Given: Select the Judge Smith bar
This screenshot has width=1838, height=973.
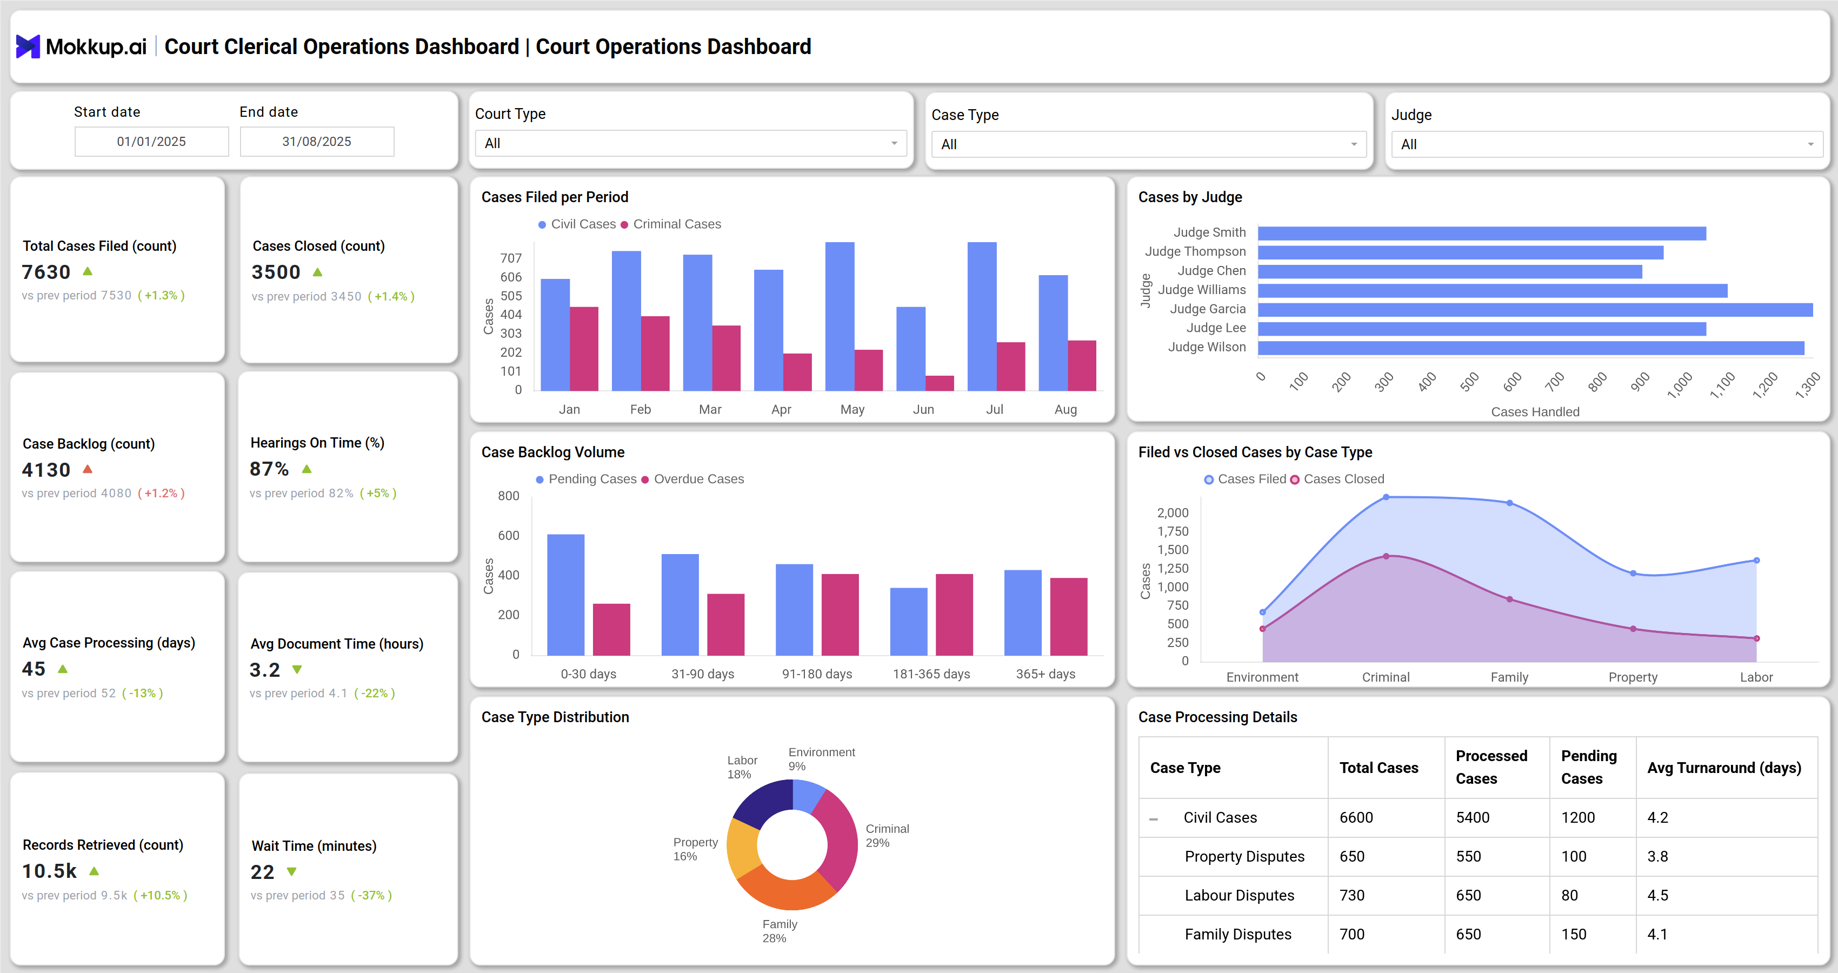Looking at the screenshot, I should coord(1482,234).
